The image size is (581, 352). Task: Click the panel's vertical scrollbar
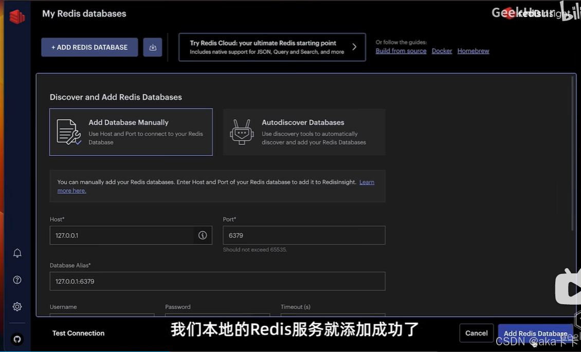point(572,154)
